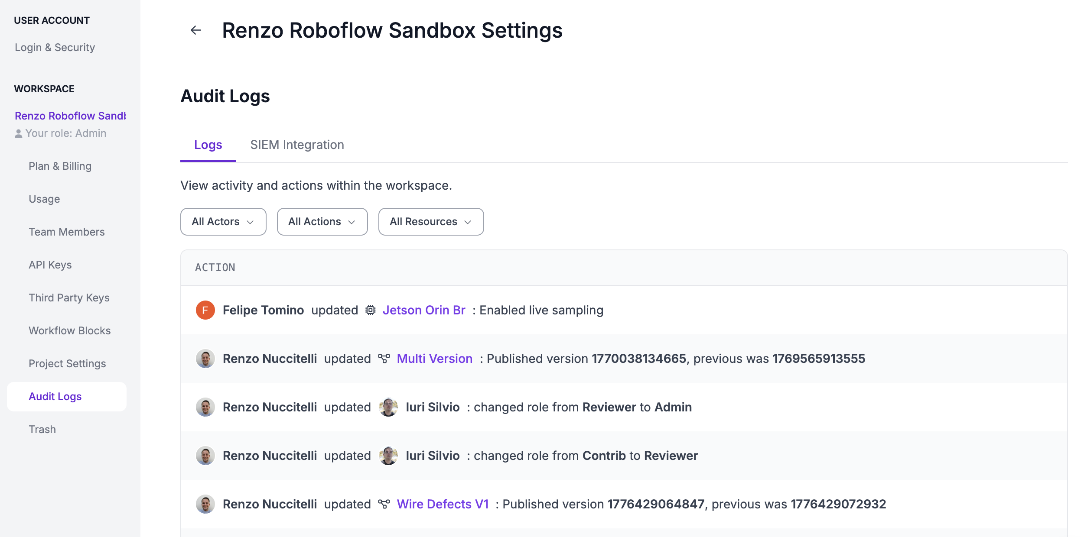Viewport: 1081px width, 537px height.
Task: Open the Jetson Orin Br device link
Action: pos(424,310)
